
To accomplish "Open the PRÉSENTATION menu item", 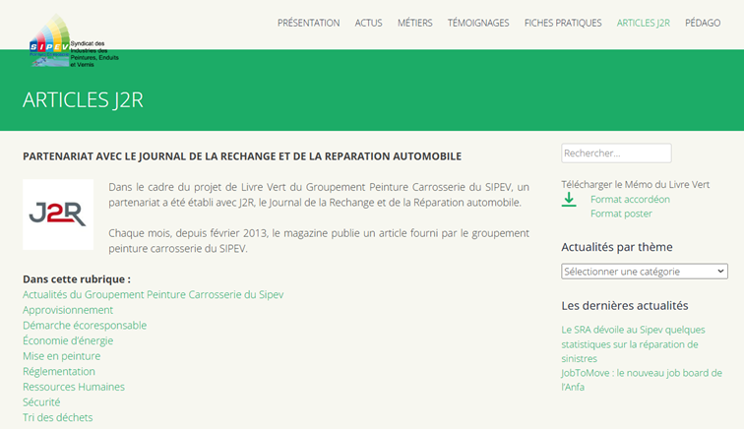I will 308,23.
